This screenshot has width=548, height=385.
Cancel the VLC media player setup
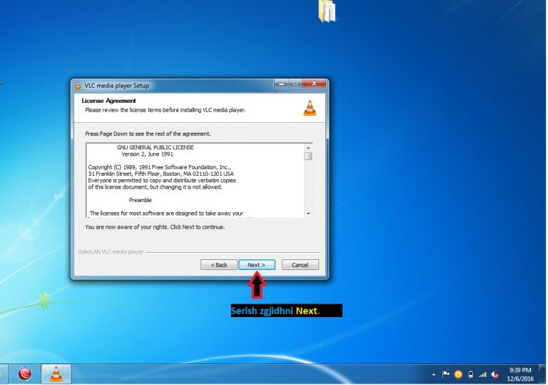click(300, 265)
